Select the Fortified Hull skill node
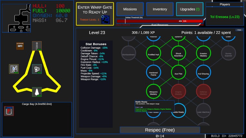 click(x=154, y=53)
